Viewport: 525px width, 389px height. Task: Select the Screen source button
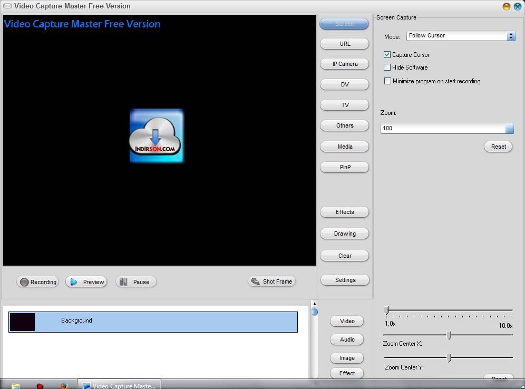tap(344, 24)
